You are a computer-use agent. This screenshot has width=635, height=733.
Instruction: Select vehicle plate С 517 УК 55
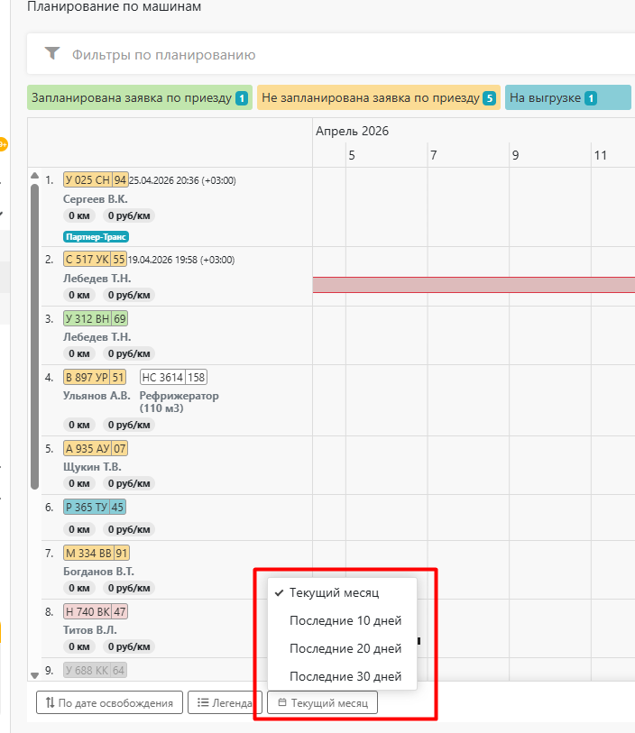click(x=95, y=260)
